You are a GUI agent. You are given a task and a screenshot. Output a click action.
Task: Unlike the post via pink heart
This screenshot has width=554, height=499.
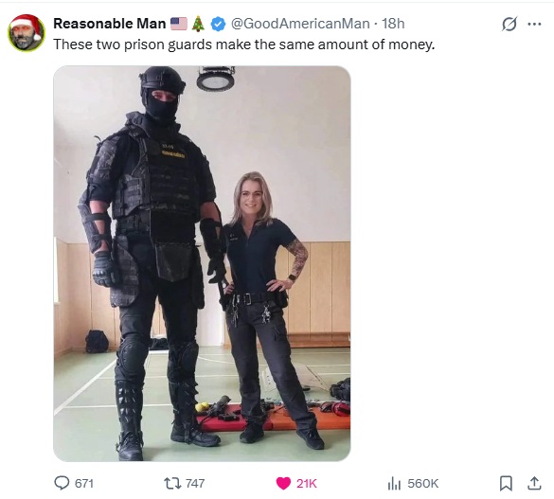click(x=283, y=483)
